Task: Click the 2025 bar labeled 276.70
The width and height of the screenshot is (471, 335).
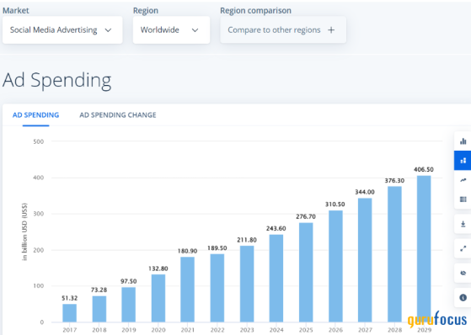Action: coord(306,272)
